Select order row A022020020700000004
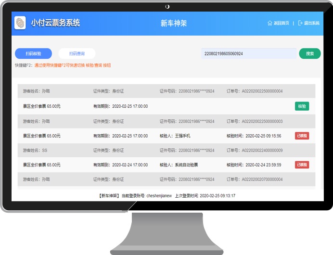The width and height of the screenshot is (333, 255). tap(166, 179)
